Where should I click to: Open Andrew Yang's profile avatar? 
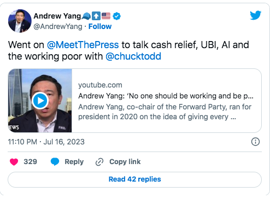tap(20, 21)
